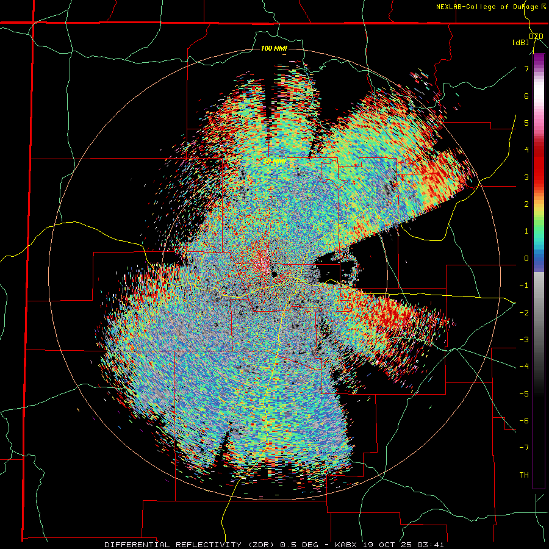Select the 100 NMI range ring label
The image size is (549, 549).
(274, 48)
